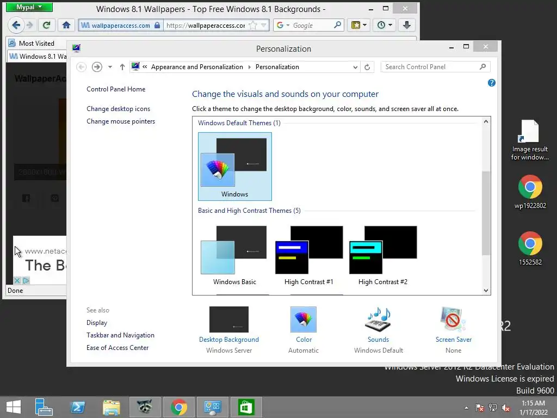The image size is (557, 418).
Task: Close the ad with X icon
Action: click(17, 280)
